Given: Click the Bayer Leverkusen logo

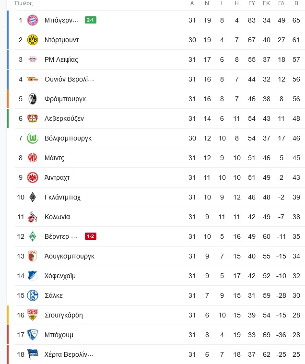Looking at the screenshot, I should (33, 118).
